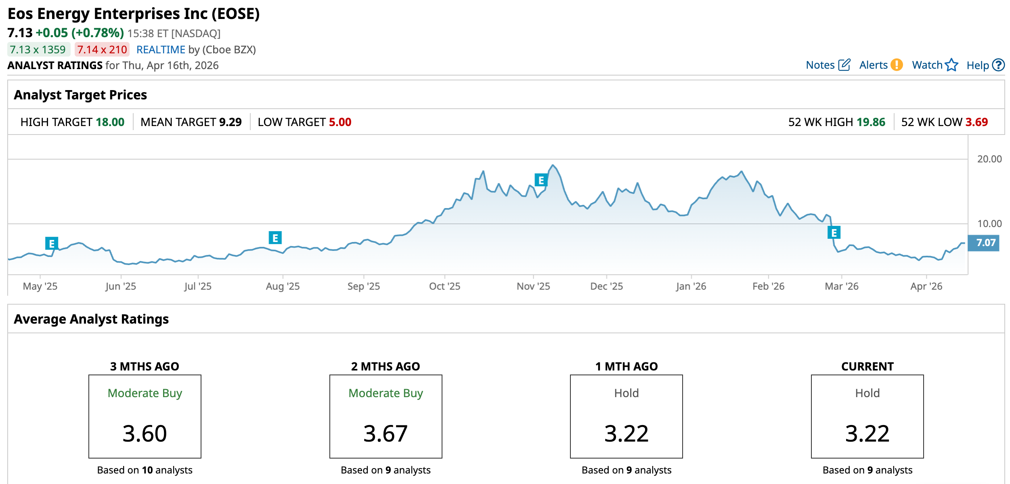Image resolution: width=1010 pixels, height=484 pixels.
Task: Click the Help question mark icon
Action: tap(998, 65)
